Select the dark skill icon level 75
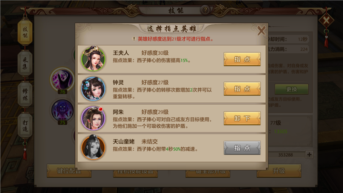 [x=62, y=110]
